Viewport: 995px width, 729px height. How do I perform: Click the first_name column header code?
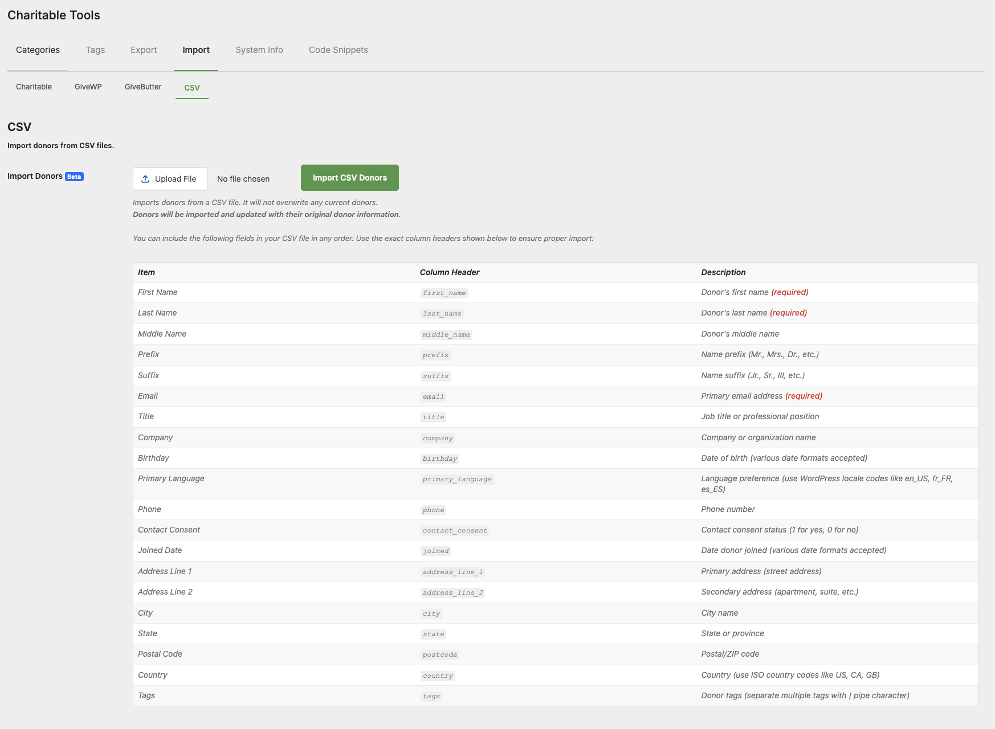click(444, 293)
